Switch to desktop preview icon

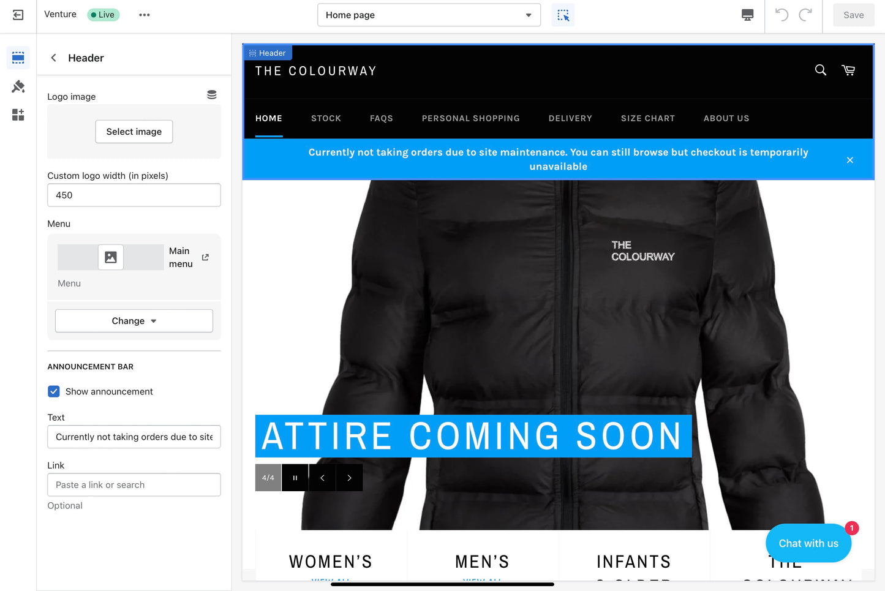coord(747,15)
